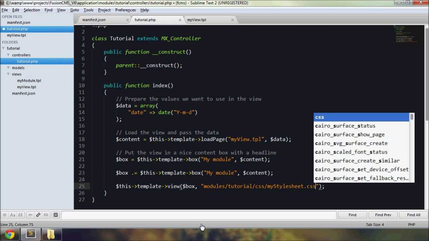Close the manifest.json tab
The height and width of the screenshot is (241, 429).
[127, 20]
